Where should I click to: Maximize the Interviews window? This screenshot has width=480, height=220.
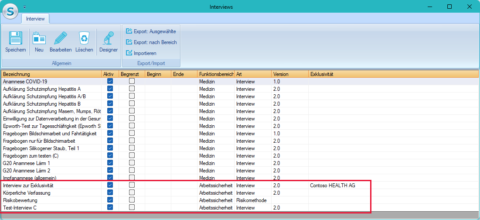point(449,7)
